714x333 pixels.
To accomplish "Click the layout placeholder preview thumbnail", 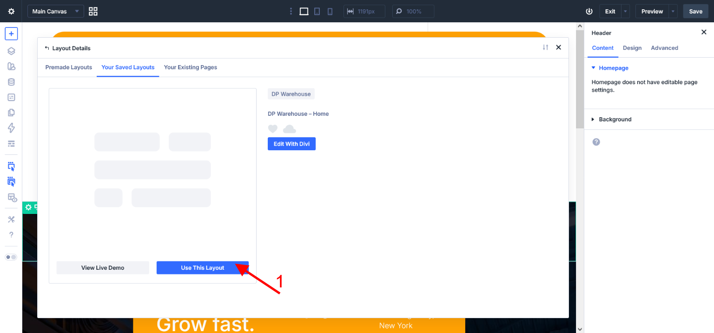I will pos(152,170).
